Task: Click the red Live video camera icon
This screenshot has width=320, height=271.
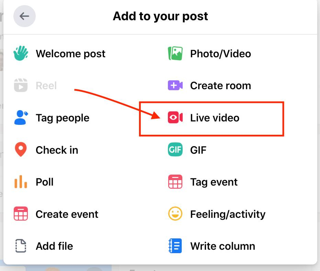Action: [x=175, y=117]
